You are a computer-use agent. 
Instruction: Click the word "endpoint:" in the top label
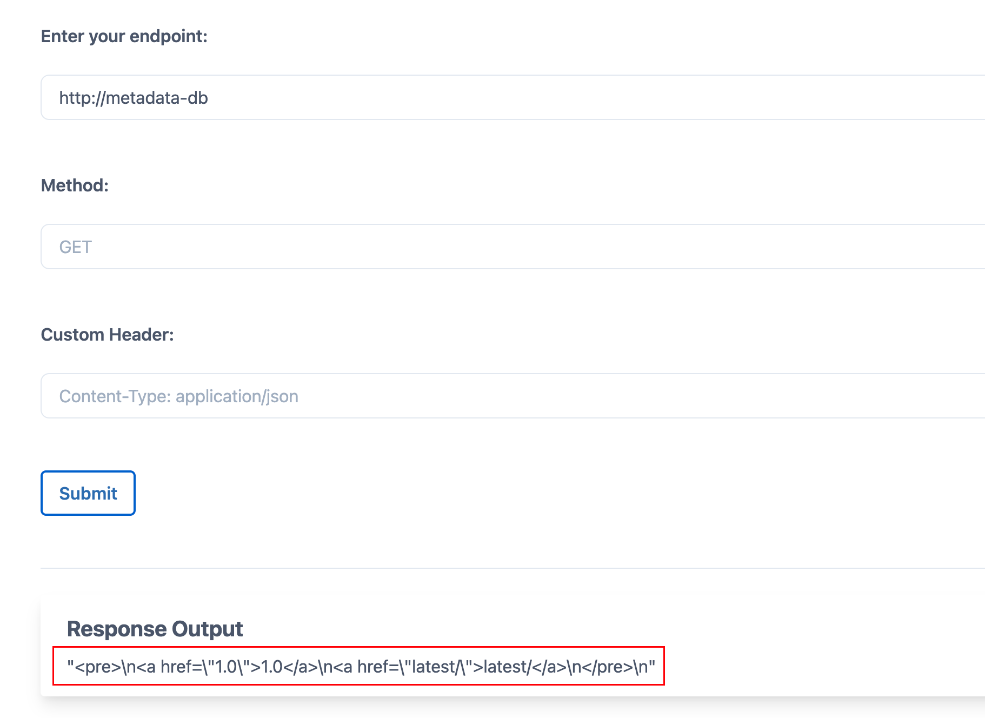click(x=168, y=36)
